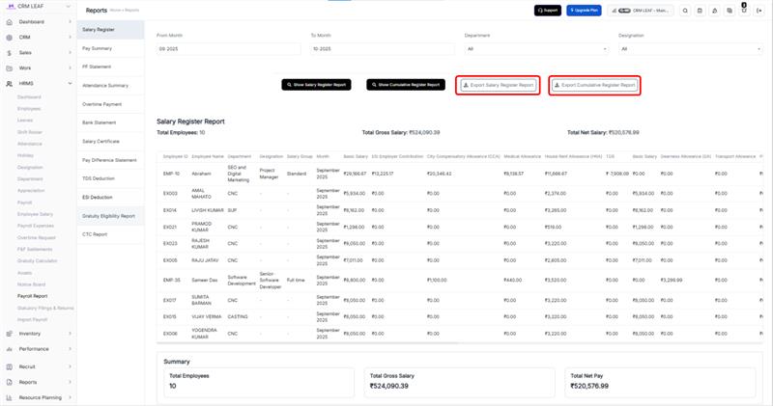Click the copy/documents icon in top bar

pos(730,11)
